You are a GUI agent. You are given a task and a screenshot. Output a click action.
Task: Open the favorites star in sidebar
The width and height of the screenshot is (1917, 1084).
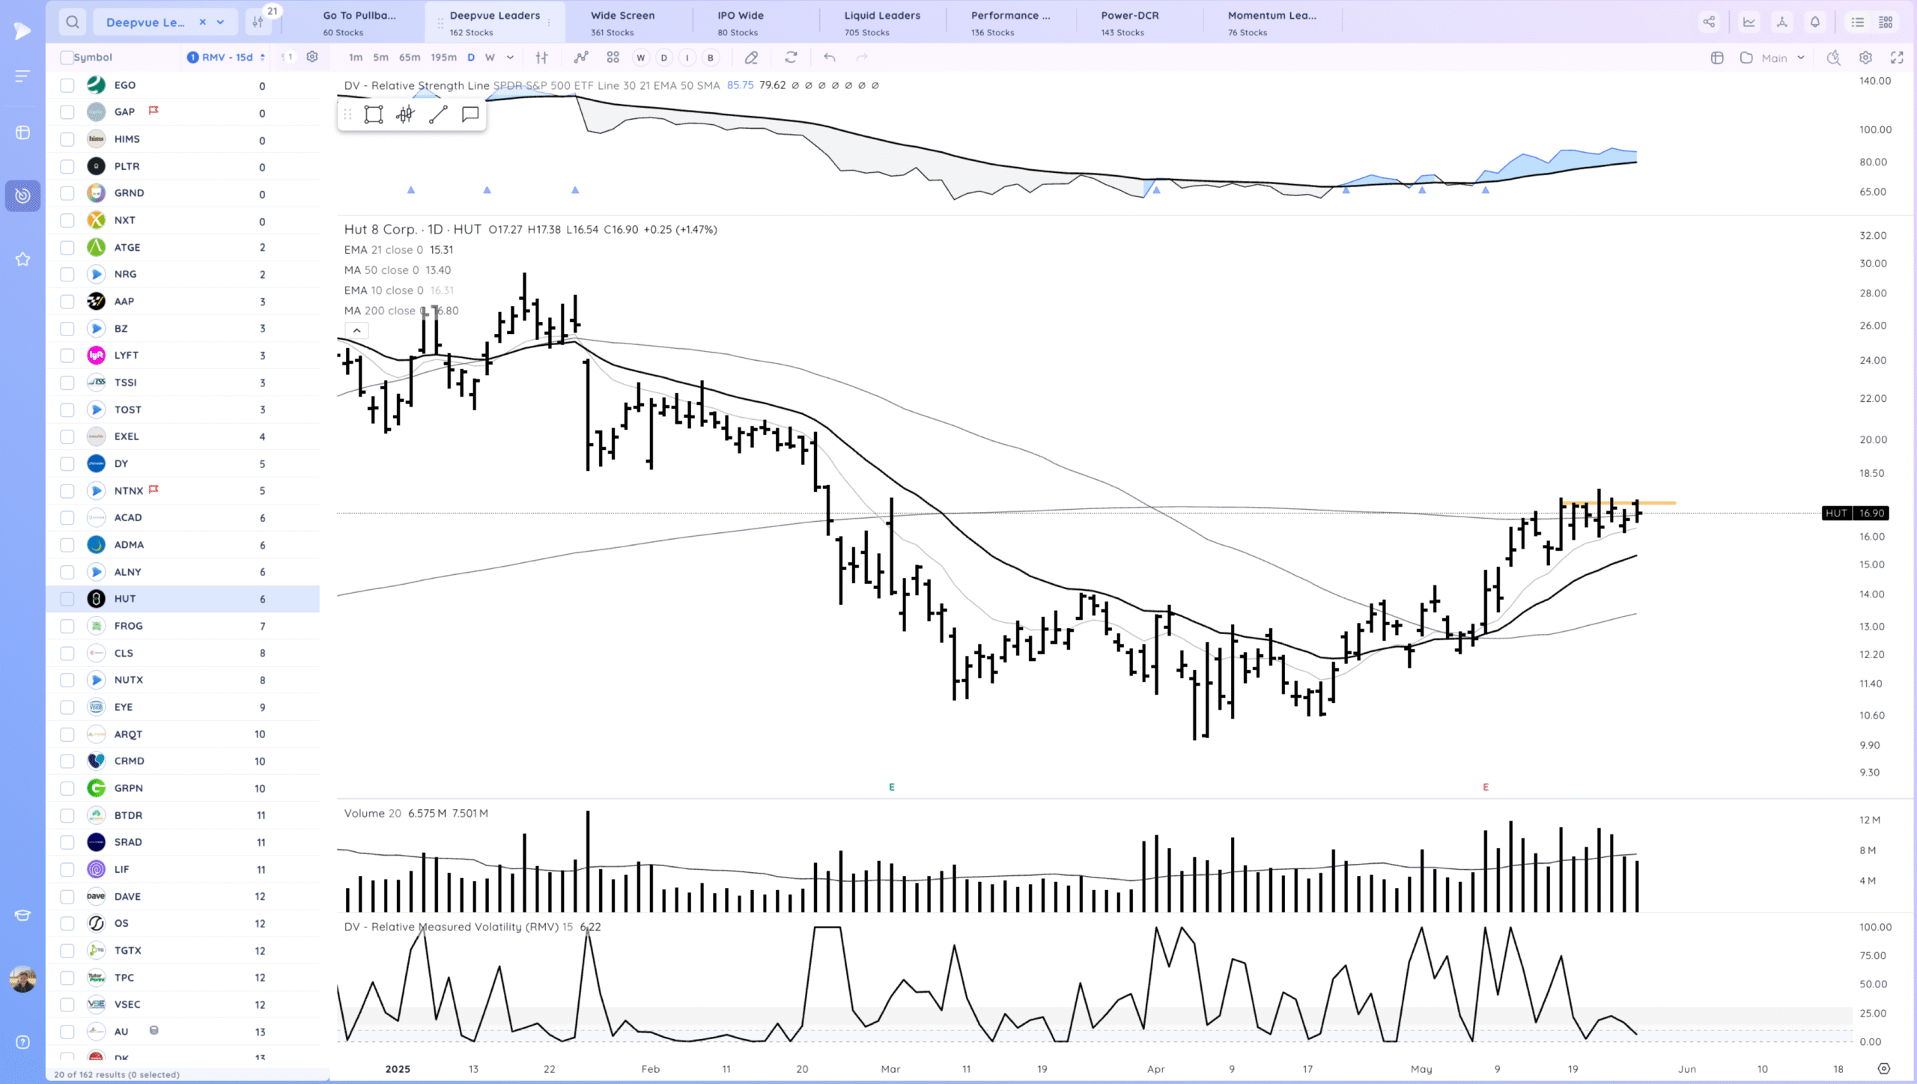22,259
